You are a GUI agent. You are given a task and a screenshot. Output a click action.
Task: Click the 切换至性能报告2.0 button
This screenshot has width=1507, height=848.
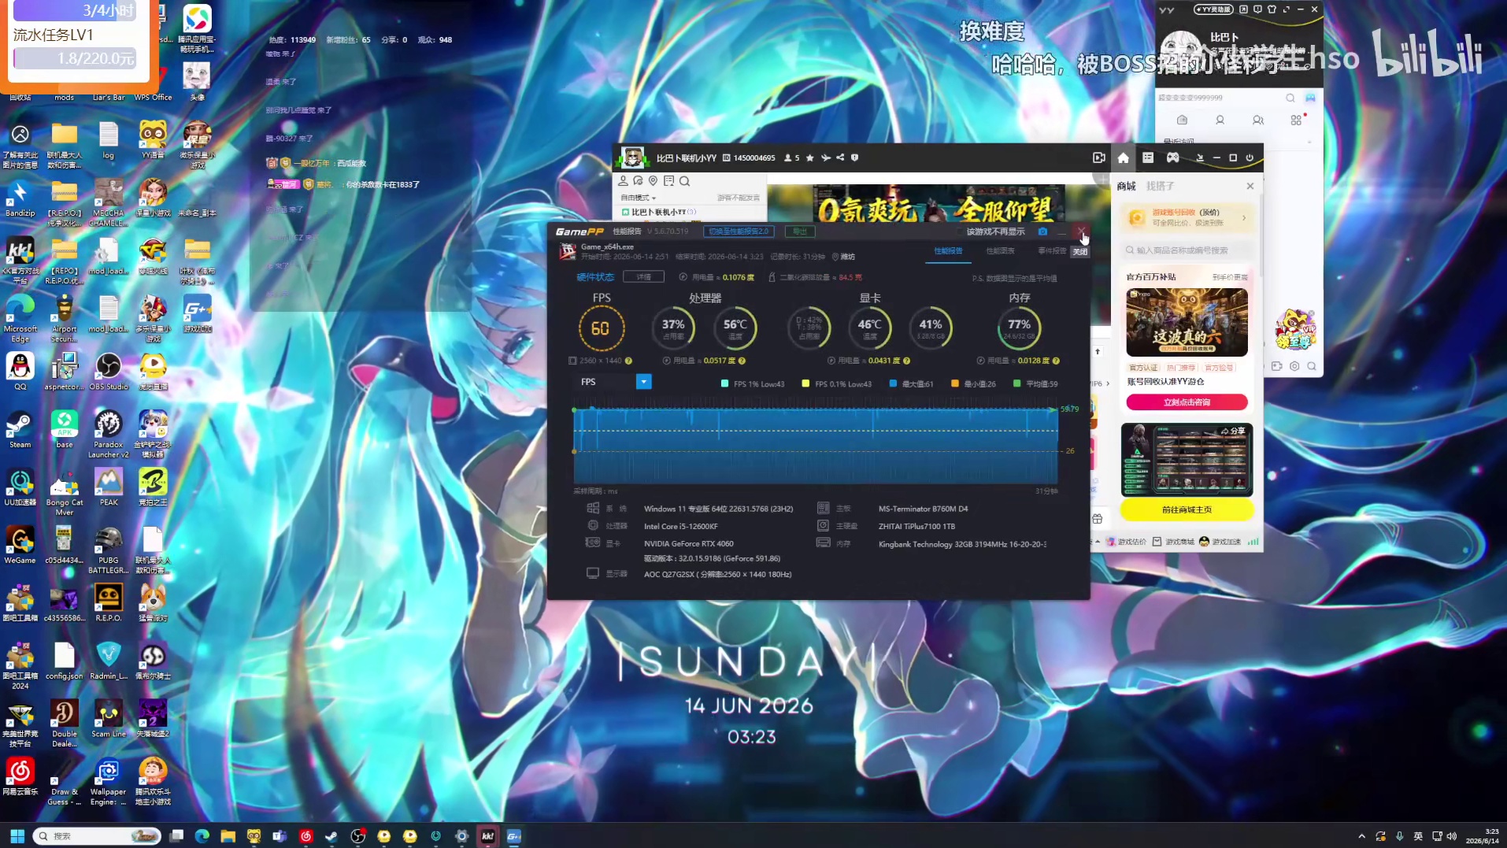pos(739,231)
